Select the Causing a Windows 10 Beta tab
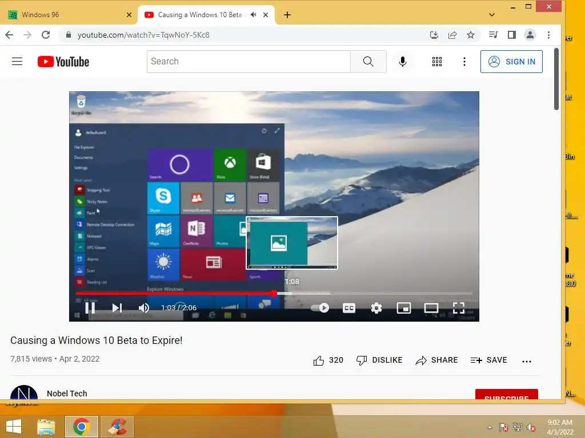 (199, 15)
